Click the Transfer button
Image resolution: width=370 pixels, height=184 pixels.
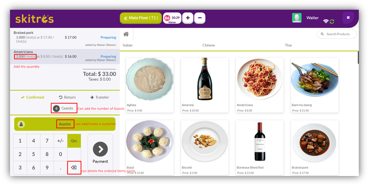(100, 97)
